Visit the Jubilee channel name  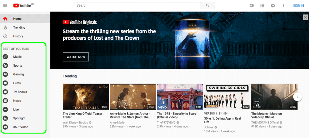pos(209,127)
